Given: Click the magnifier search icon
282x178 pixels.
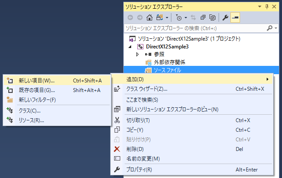Looking at the screenshot, I should pyautogui.click(x=270, y=28).
